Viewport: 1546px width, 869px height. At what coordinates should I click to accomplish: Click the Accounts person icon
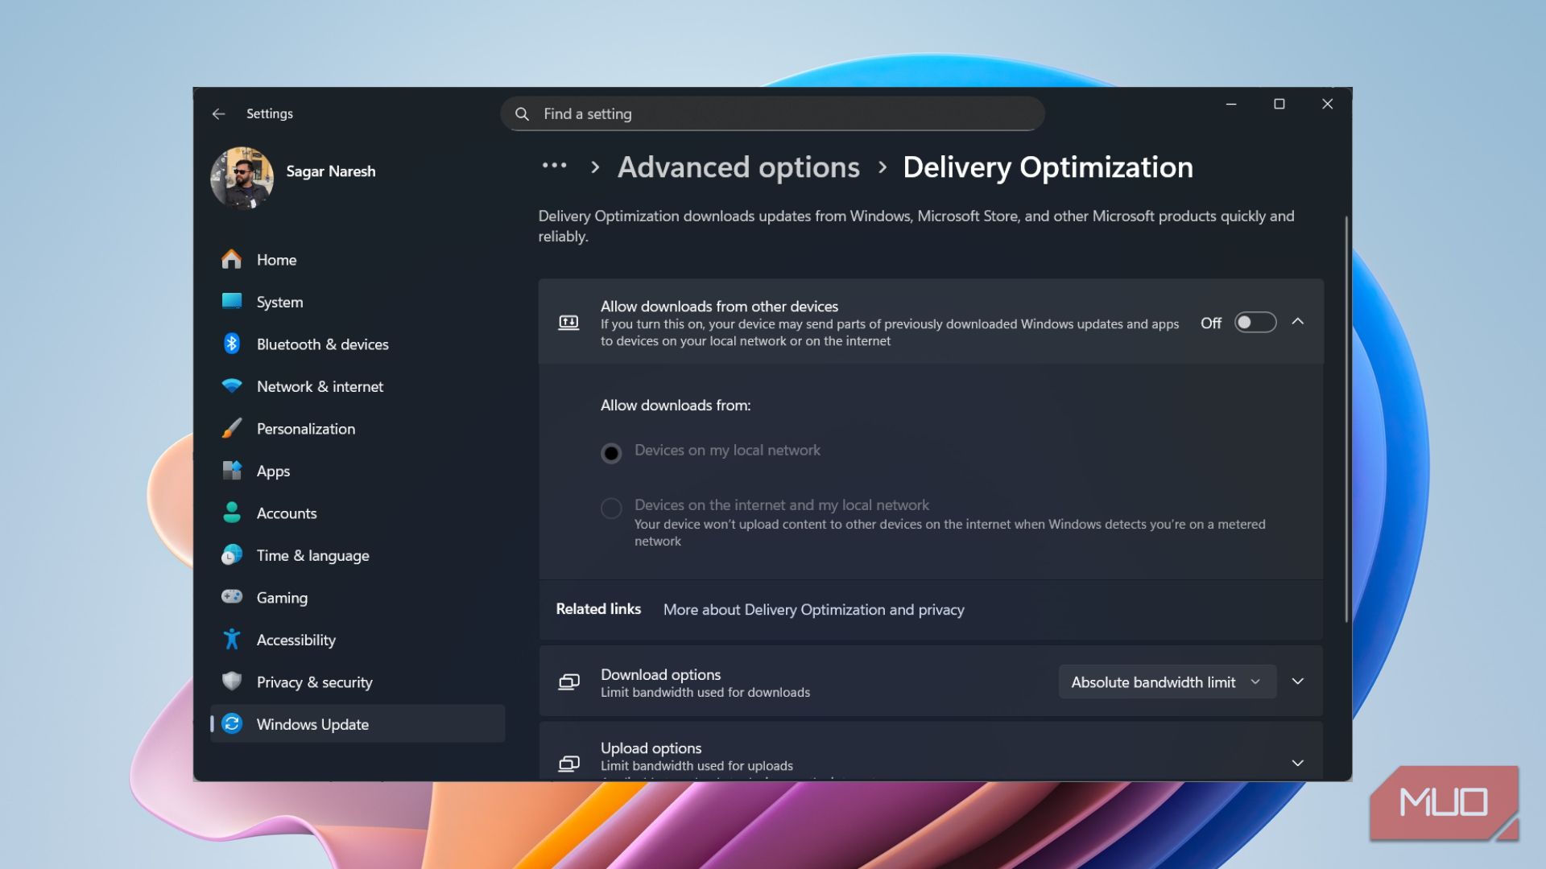(x=232, y=513)
